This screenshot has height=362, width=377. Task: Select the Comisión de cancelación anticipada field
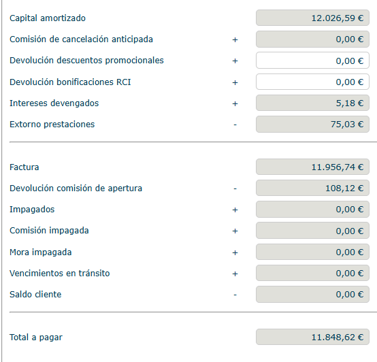tap(312, 39)
